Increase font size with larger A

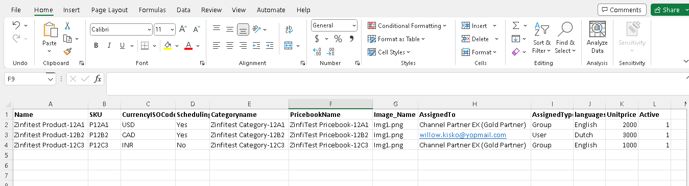pos(183,29)
